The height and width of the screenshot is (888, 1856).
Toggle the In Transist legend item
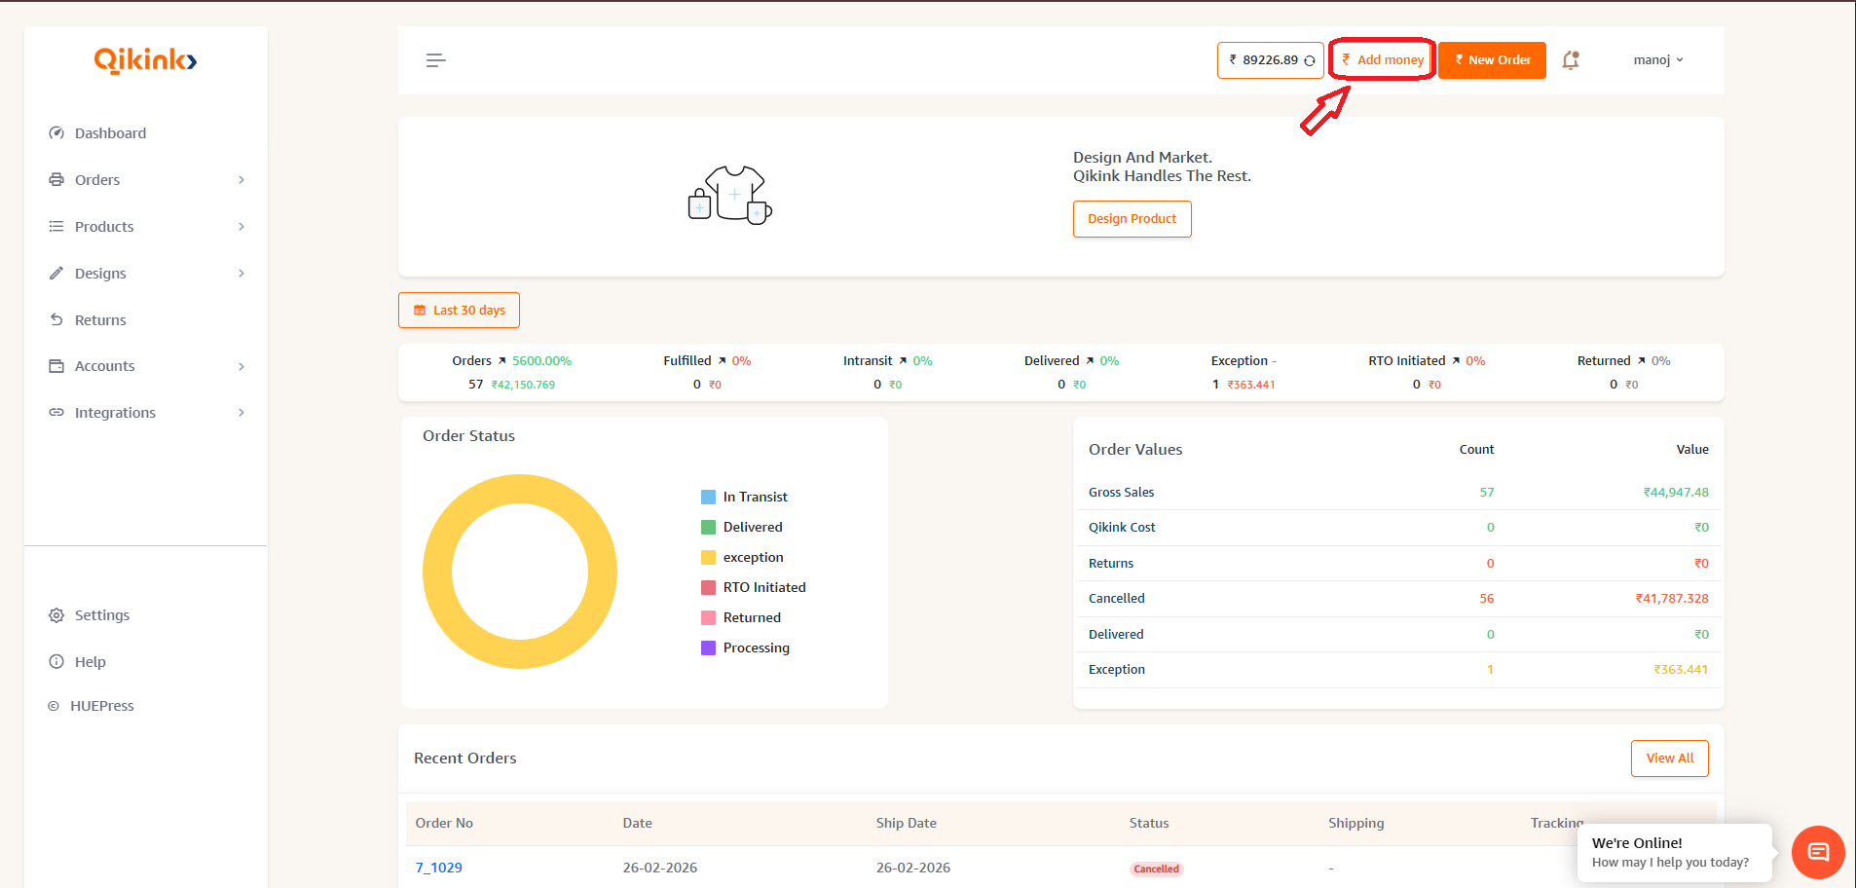(755, 497)
